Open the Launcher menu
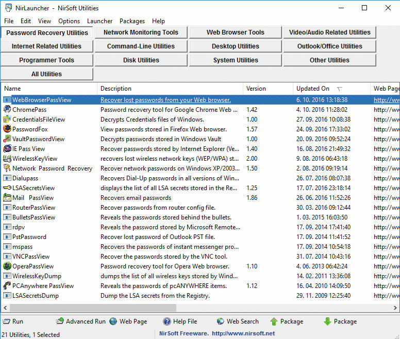This screenshot has height=339, width=400. [100, 21]
